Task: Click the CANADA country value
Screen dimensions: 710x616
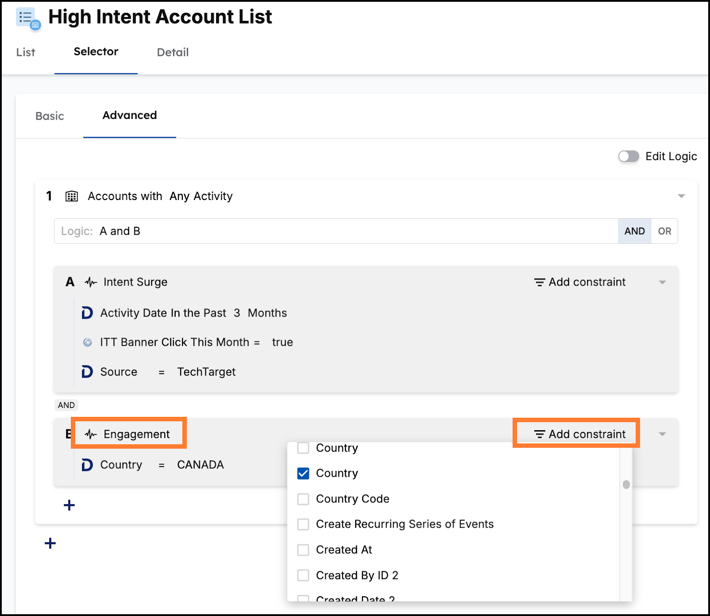Action: pos(201,465)
